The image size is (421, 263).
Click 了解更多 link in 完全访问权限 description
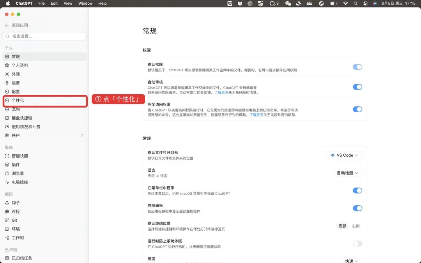pos(256,115)
